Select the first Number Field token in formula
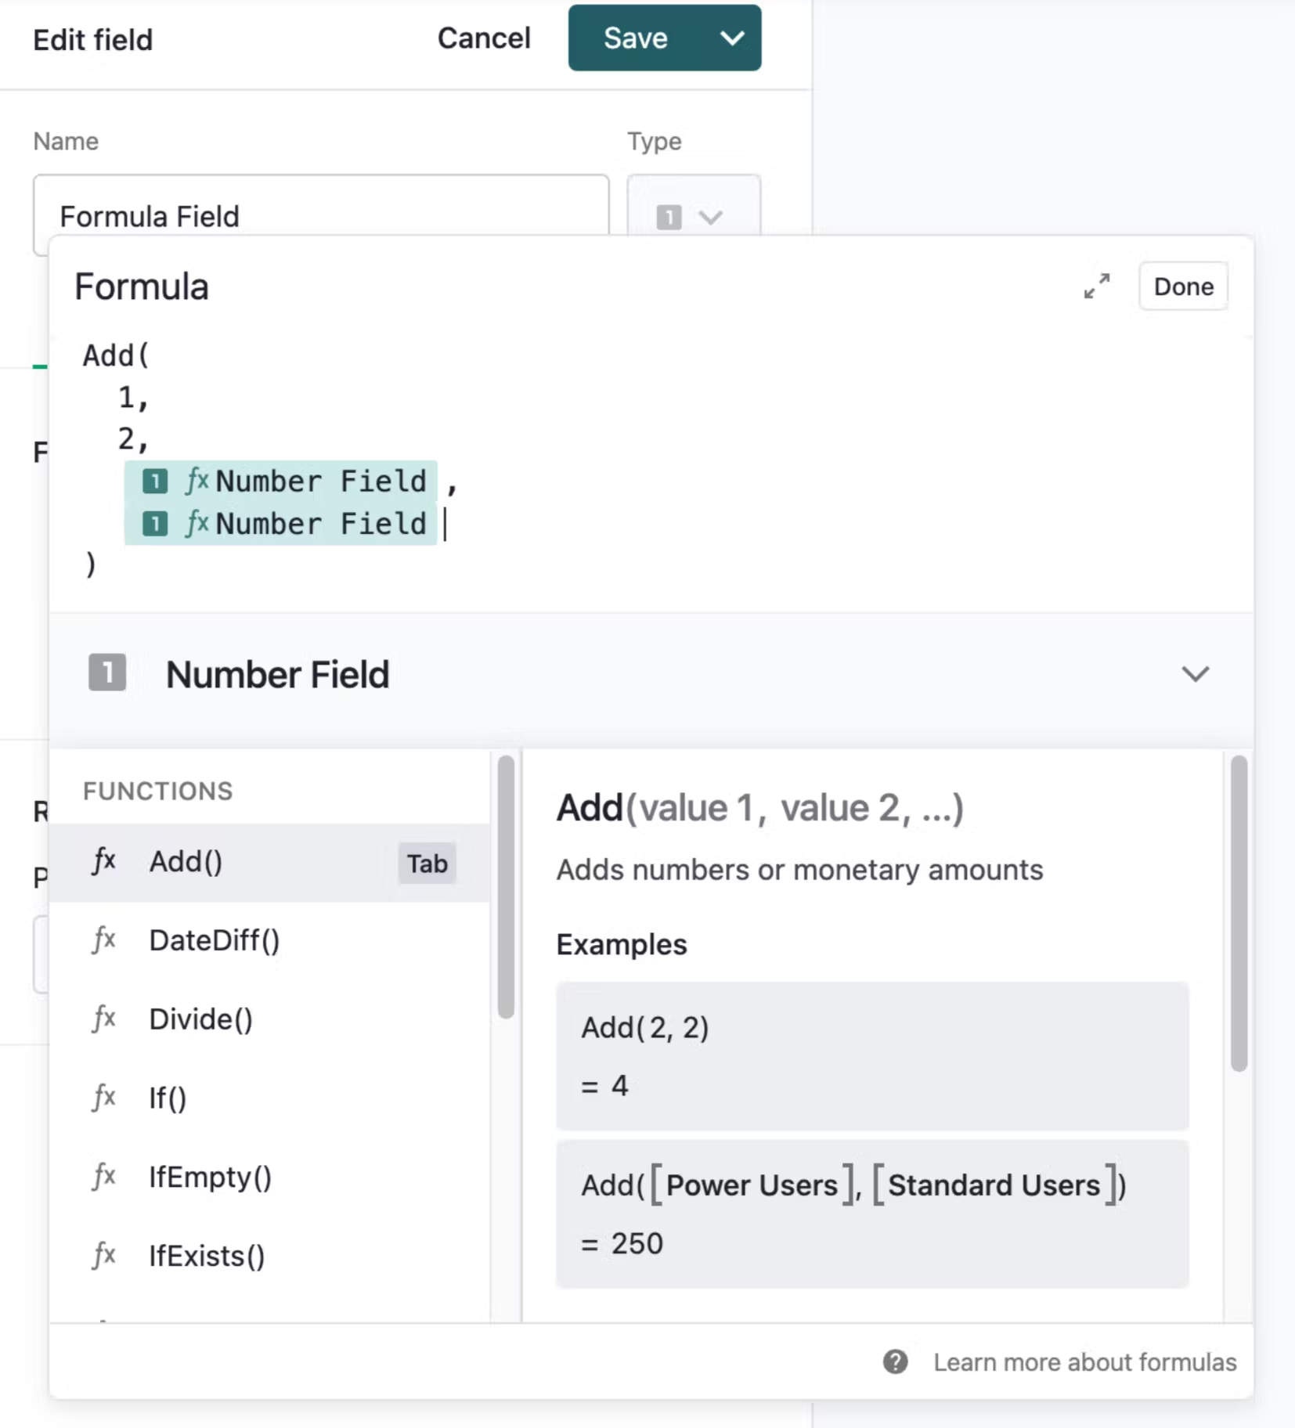The width and height of the screenshot is (1295, 1428). tap(281, 481)
